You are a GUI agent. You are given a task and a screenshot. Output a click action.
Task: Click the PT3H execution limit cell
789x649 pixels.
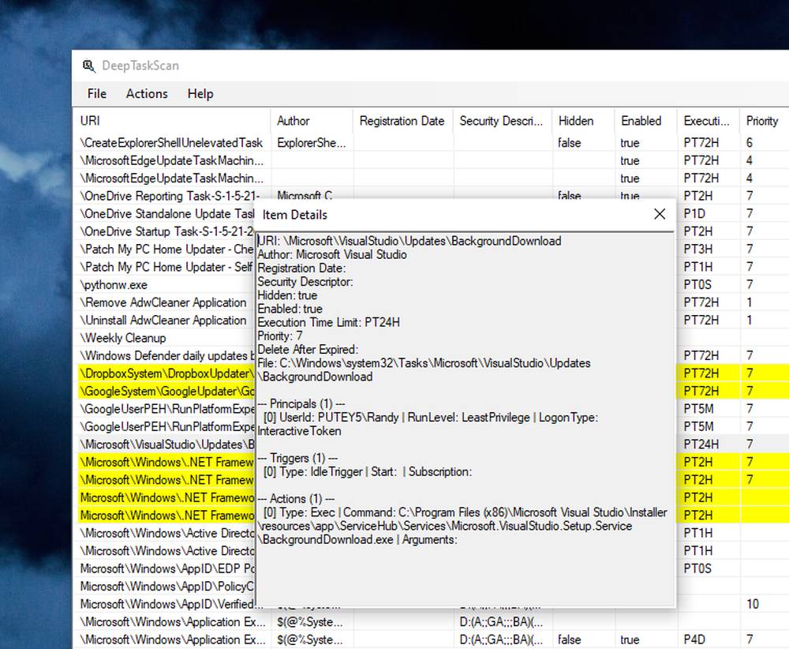coord(698,249)
